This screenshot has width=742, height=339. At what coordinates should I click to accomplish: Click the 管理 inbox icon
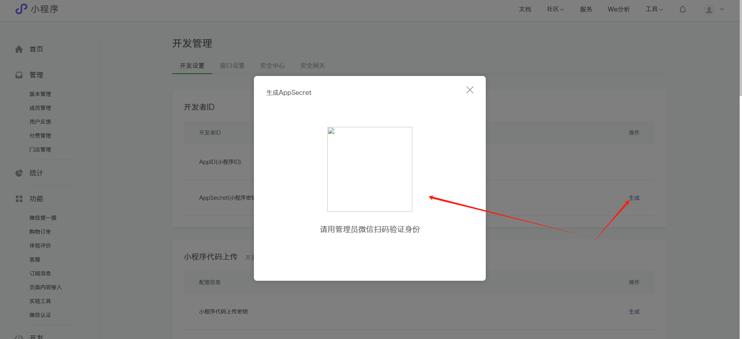coord(19,75)
